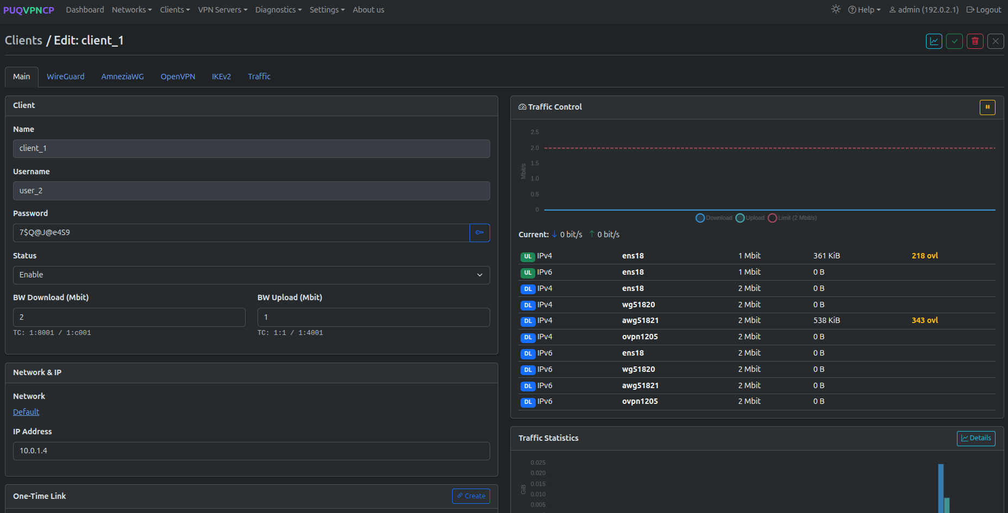1008x513 pixels.
Task: Click the UL badge in the IPv6 ens18 row
Action: coord(528,273)
